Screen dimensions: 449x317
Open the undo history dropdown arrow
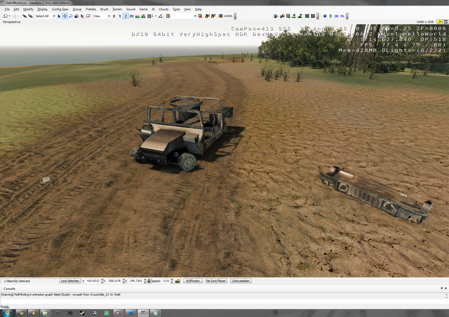(x=9, y=16)
